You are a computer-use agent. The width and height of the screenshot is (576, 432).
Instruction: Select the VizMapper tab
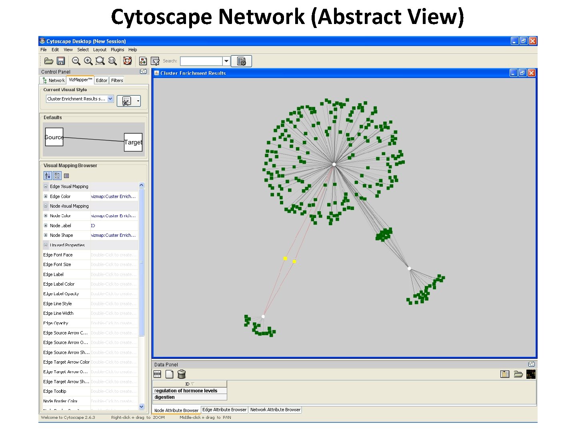pyautogui.click(x=80, y=80)
